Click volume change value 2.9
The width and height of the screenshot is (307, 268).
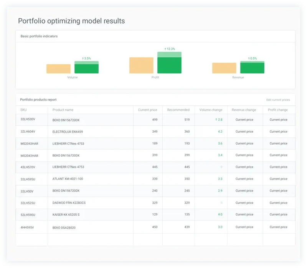pos(220,191)
